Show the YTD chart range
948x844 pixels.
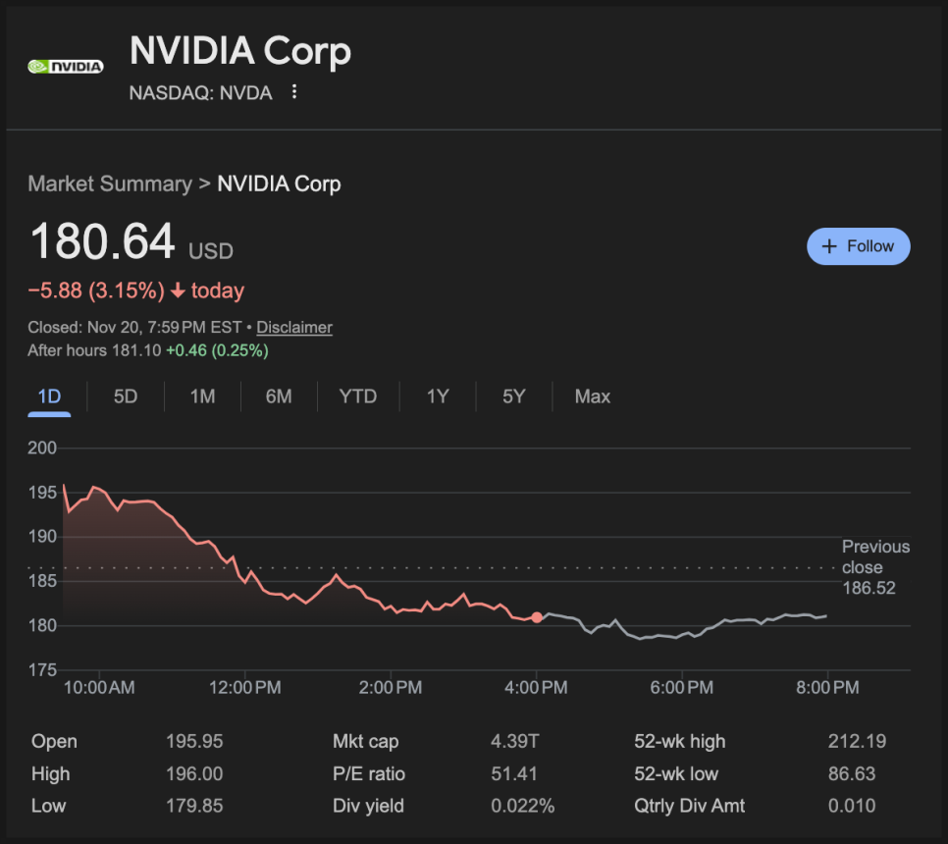tap(358, 396)
